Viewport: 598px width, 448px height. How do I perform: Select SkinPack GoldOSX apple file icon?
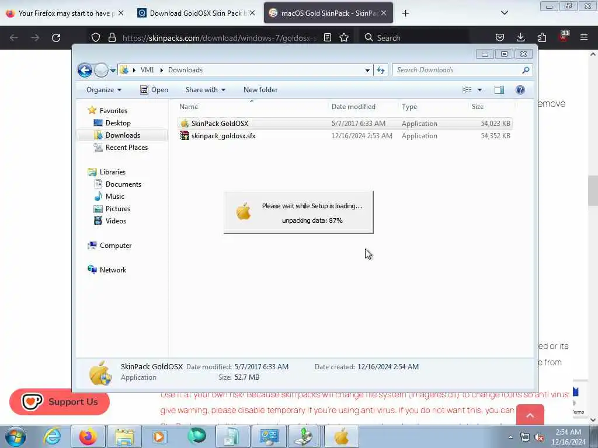pyautogui.click(x=185, y=124)
